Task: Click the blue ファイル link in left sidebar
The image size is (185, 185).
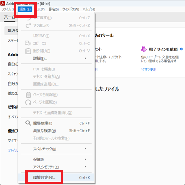Action: coord(12,150)
